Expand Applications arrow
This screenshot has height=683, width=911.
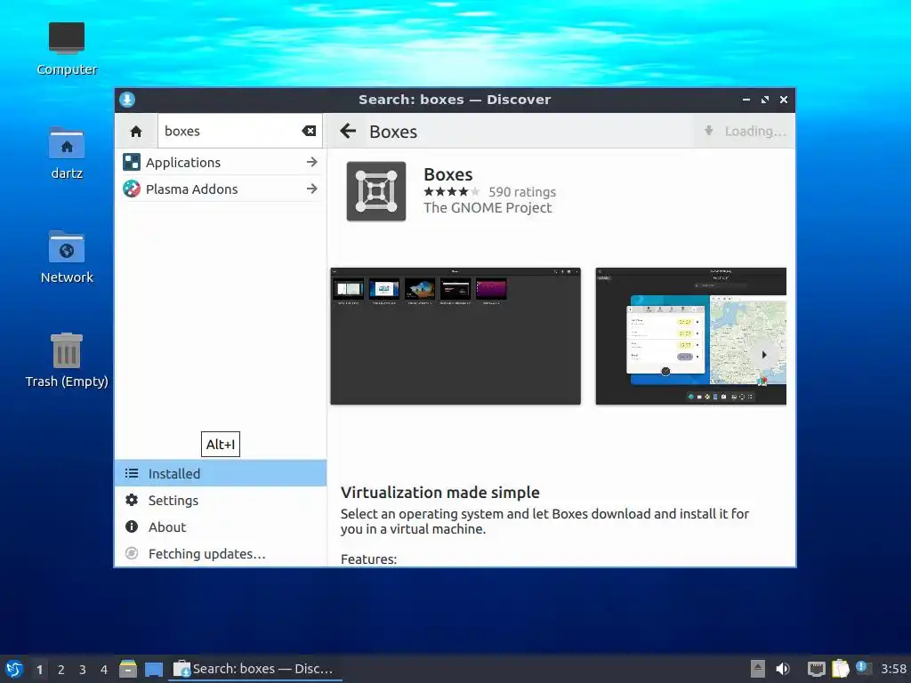312,162
